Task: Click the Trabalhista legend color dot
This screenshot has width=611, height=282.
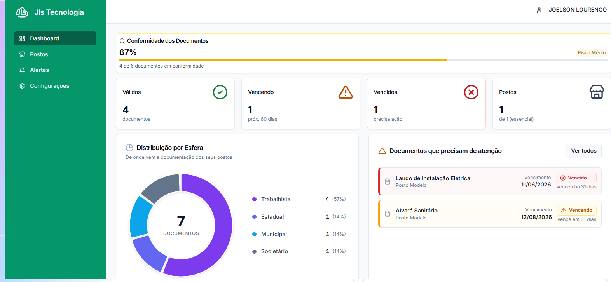Action: pyautogui.click(x=254, y=199)
